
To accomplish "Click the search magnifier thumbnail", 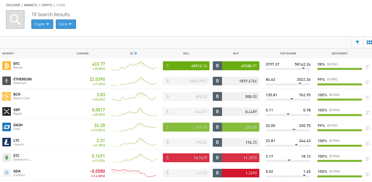I will pos(15,19).
